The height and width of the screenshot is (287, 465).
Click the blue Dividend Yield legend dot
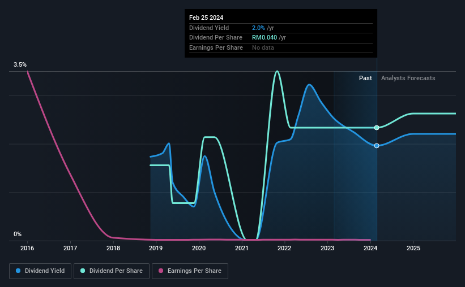click(x=18, y=271)
